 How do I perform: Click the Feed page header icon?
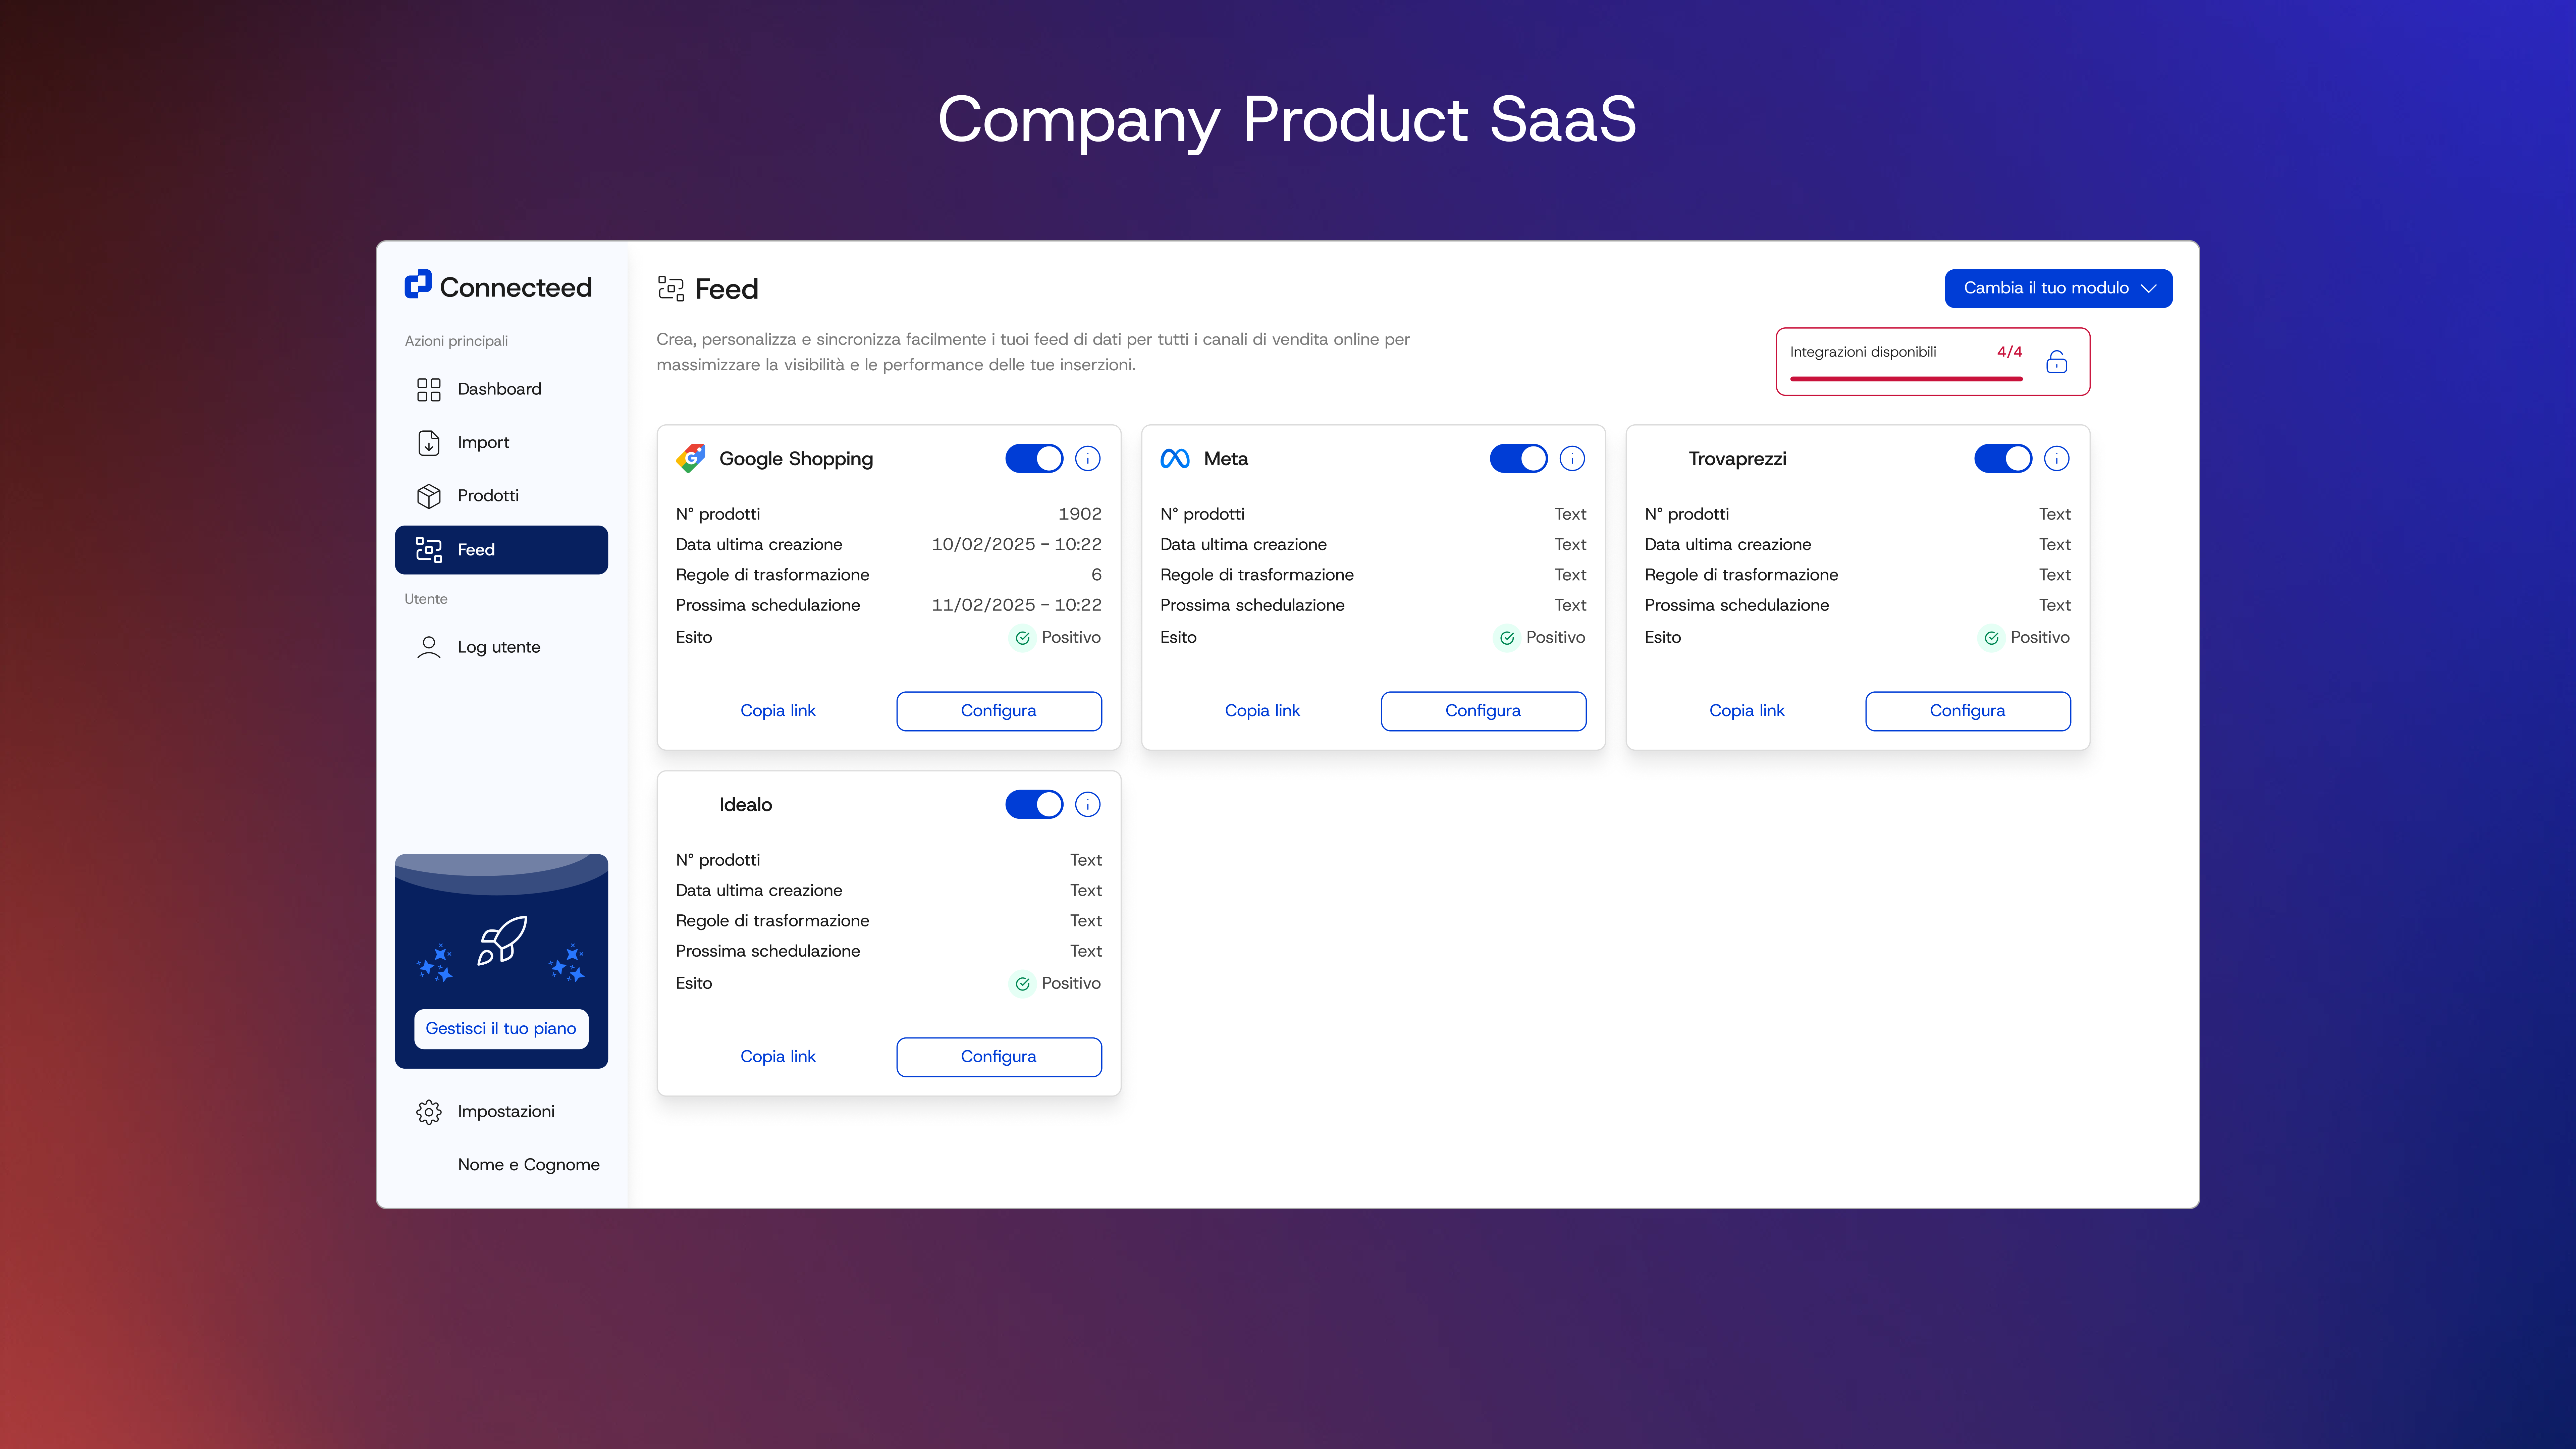671,289
